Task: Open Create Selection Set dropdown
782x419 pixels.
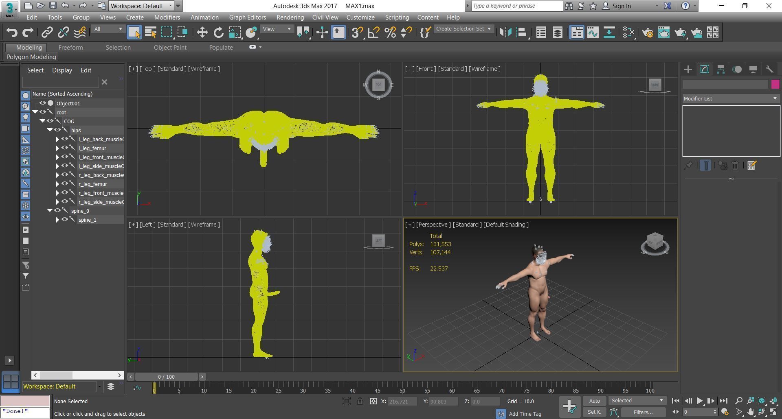Action: pyautogui.click(x=463, y=29)
